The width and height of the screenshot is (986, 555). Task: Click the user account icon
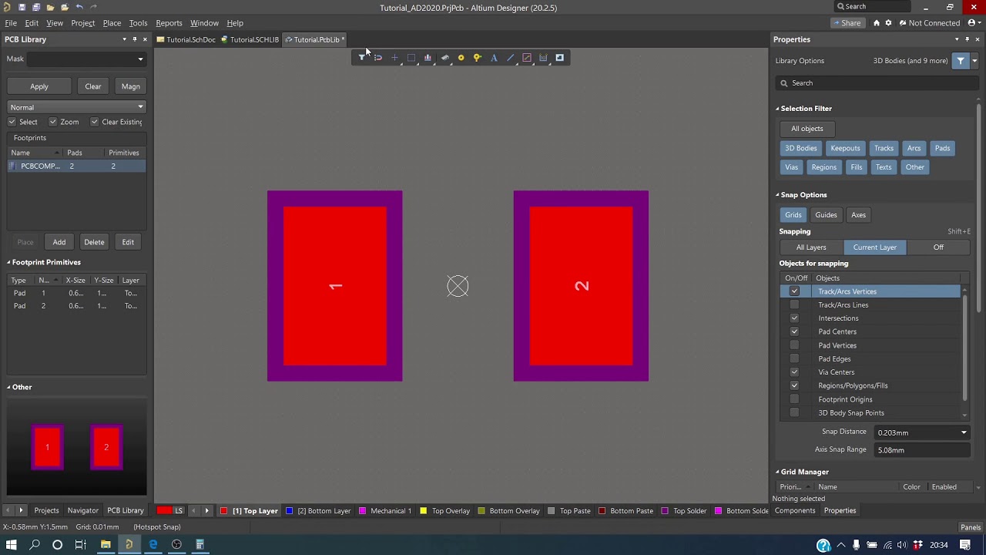(x=972, y=23)
